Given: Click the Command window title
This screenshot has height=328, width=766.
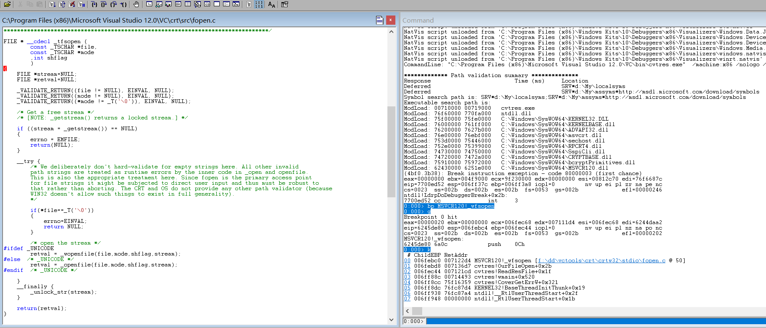Looking at the screenshot, I should coord(418,20).
